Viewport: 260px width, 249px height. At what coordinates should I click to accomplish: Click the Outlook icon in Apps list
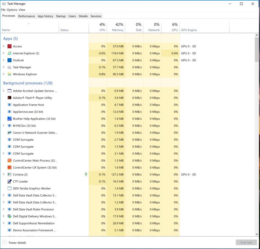(9, 60)
